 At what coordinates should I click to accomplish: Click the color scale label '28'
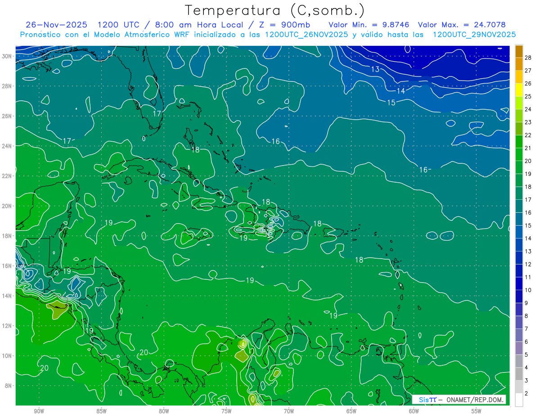coord(528,57)
